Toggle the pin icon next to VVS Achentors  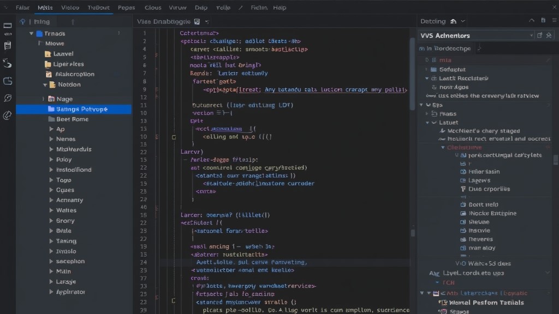pos(549,35)
